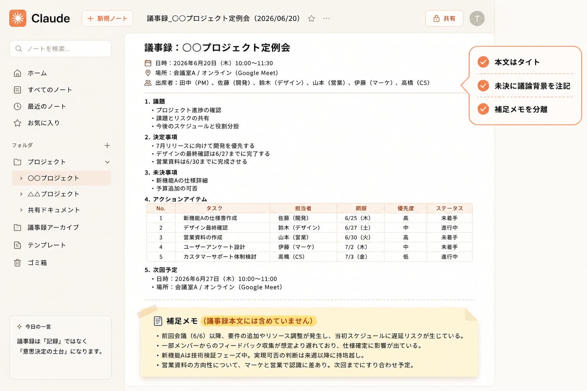Expand the 共有ドキュメント chevron

[x=21, y=210]
